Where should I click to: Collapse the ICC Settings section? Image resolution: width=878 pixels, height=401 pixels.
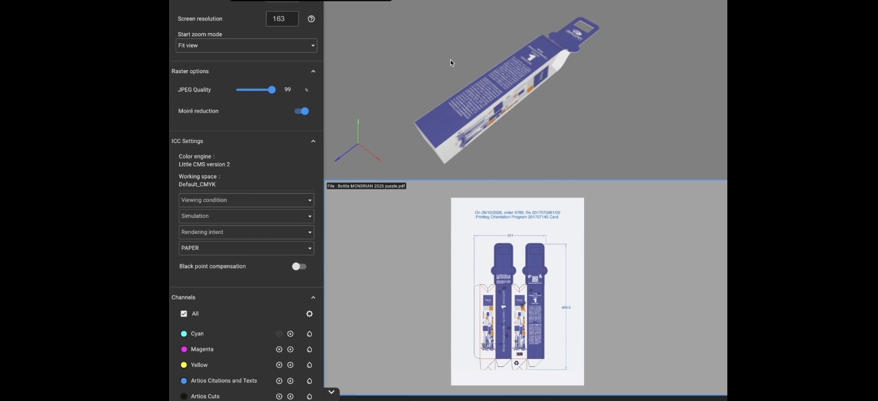pyautogui.click(x=313, y=141)
